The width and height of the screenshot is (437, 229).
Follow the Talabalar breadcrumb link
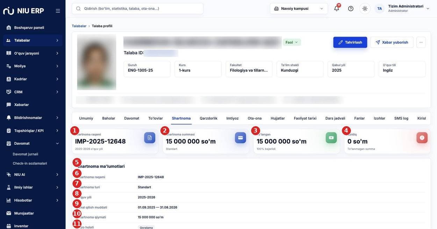[x=79, y=26]
